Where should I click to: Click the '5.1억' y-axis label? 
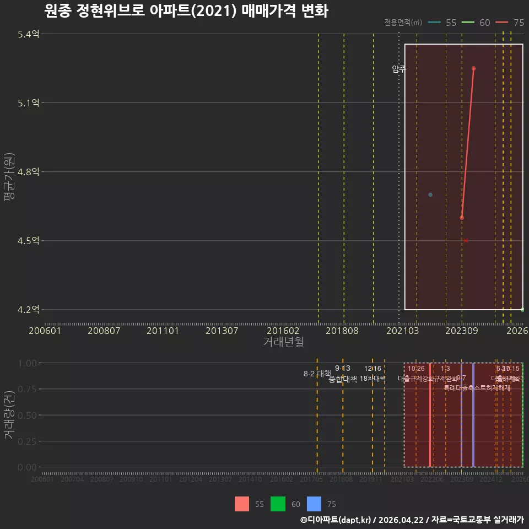(x=28, y=103)
